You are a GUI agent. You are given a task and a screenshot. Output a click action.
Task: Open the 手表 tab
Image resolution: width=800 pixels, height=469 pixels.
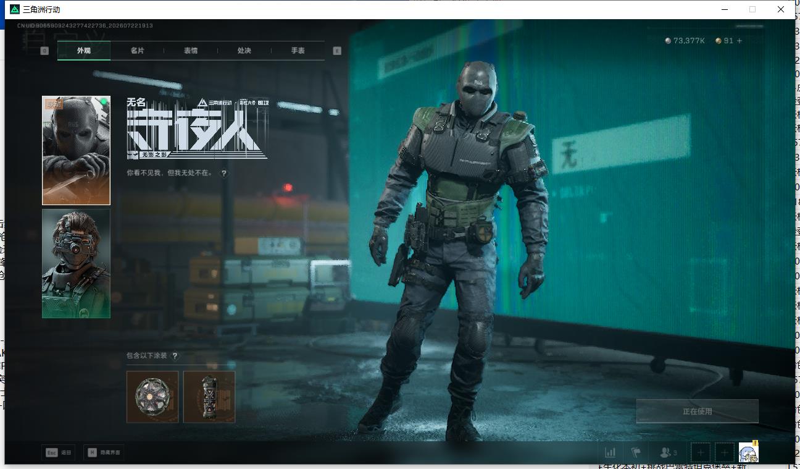(298, 51)
